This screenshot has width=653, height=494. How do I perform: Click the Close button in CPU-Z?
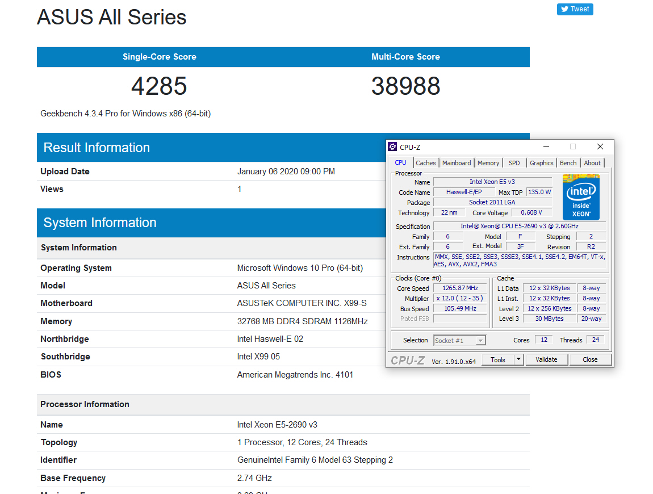click(x=590, y=359)
